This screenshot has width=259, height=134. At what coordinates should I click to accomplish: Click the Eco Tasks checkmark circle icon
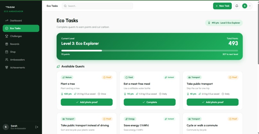[x=7, y=28]
